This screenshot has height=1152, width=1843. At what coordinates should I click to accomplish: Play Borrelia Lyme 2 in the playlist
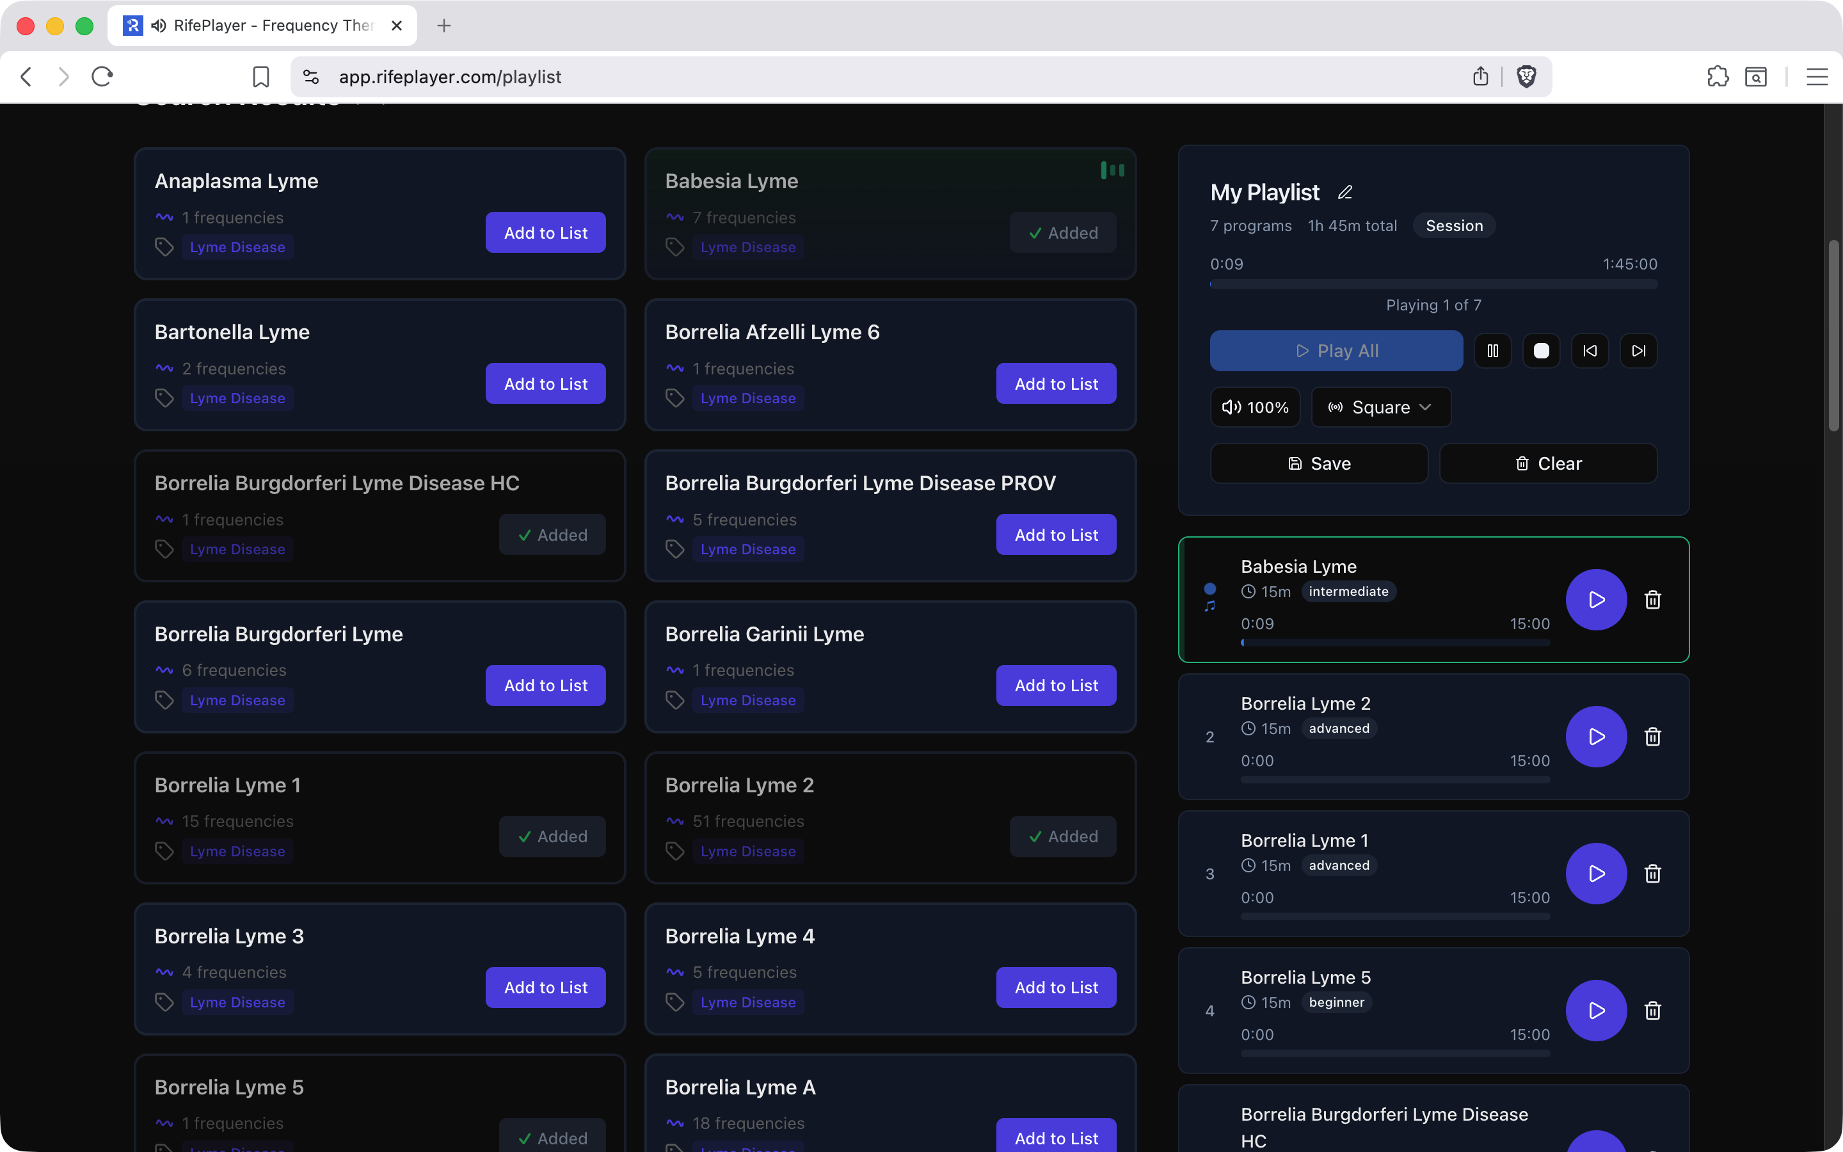click(1596, 737)
